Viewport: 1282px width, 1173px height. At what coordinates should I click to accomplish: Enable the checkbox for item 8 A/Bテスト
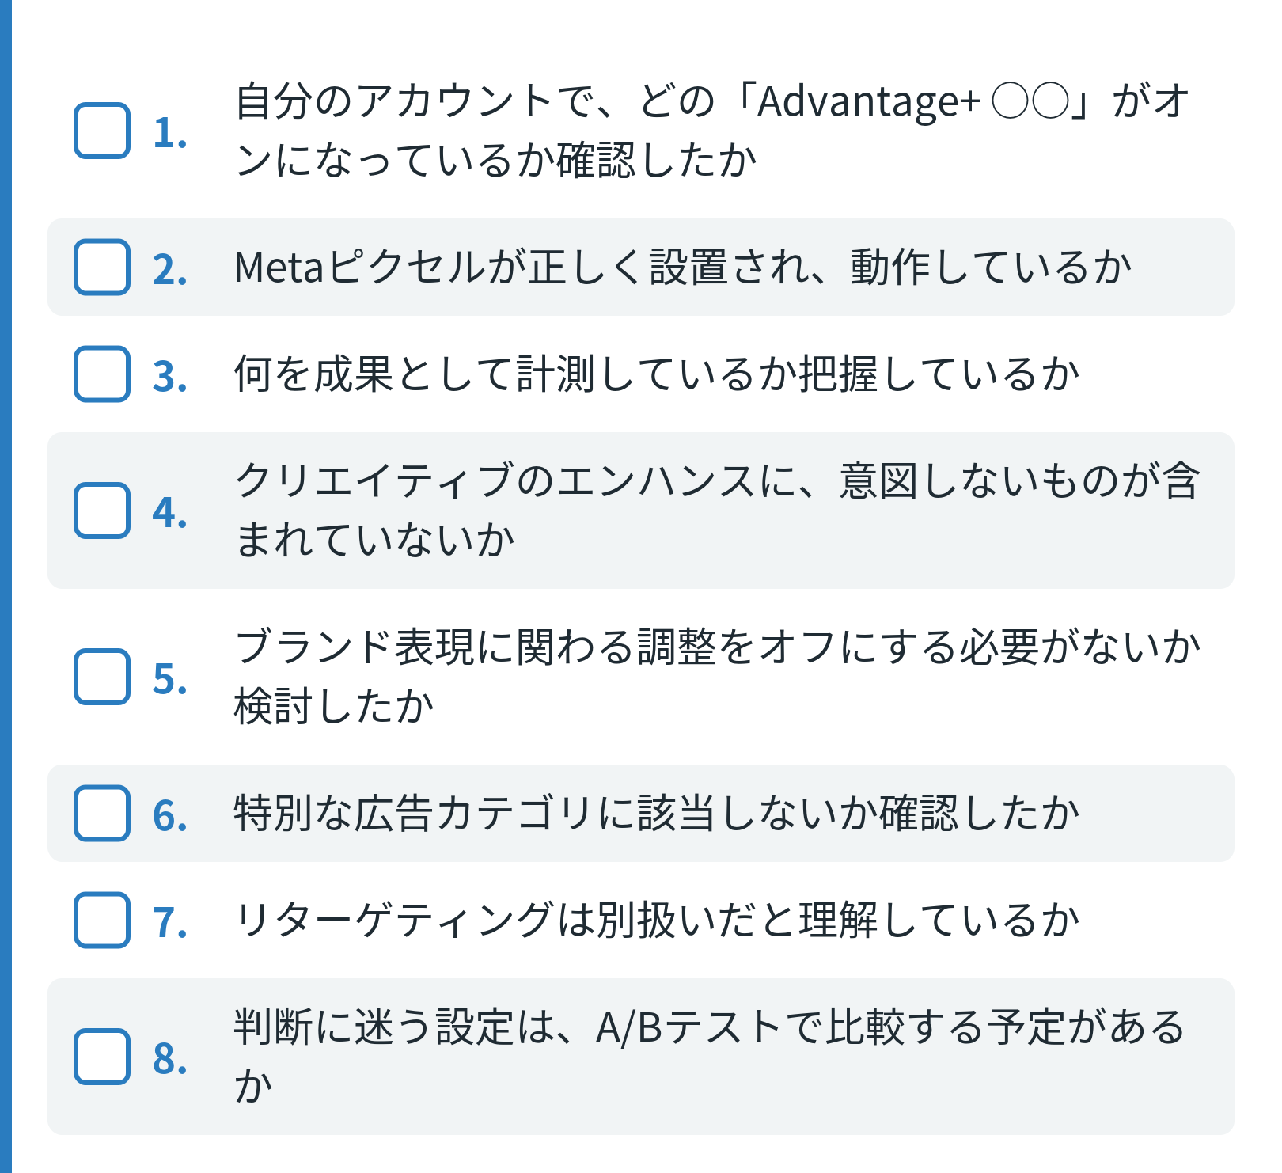pyautogui.click(x=102, y=1057)
